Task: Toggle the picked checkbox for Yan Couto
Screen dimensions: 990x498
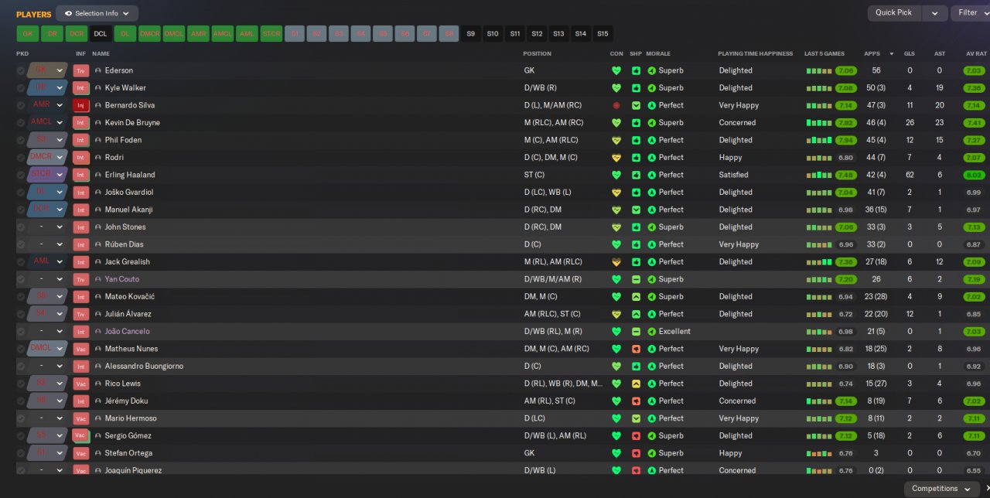Action: pyautogui.click(x=21, y=279)
